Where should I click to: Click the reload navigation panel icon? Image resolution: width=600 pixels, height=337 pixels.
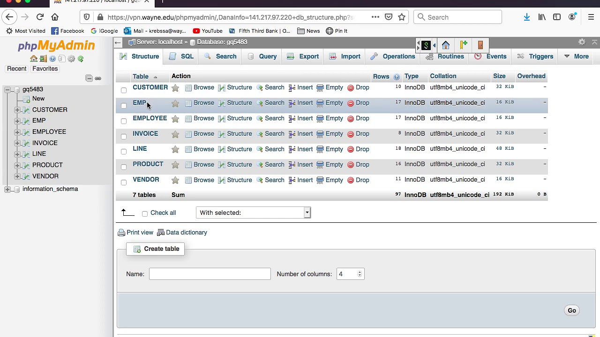click(81, 59)
